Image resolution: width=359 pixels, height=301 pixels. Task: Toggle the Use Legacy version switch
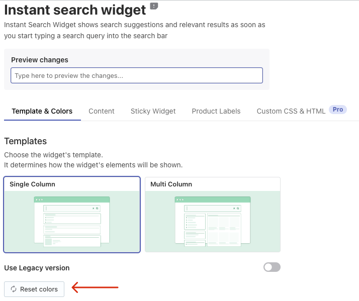pos(272,267)
